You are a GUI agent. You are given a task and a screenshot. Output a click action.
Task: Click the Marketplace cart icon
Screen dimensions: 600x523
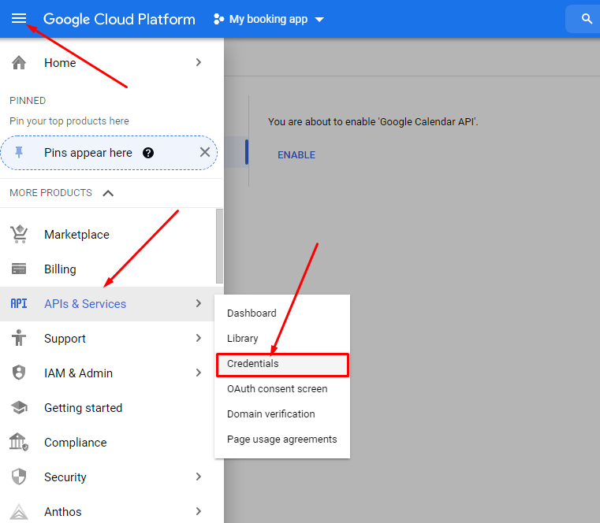(x=19, y=234)
